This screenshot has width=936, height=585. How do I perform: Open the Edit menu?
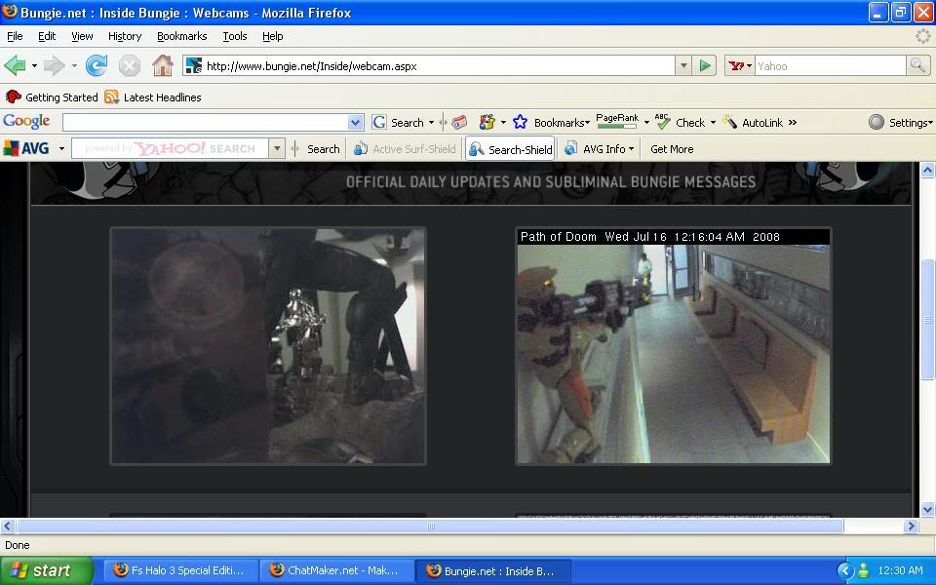click(47, 36)
